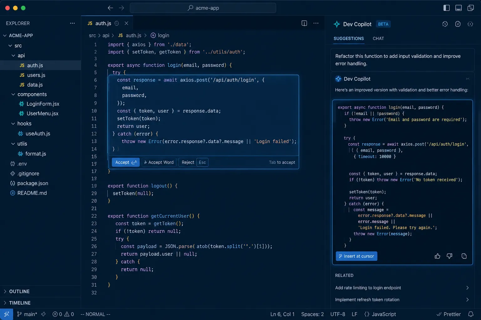Image resolution: width=481 pixels, height=320 pixels.
Task: Go back with the left navigation arrow
Action: (110, 8)
